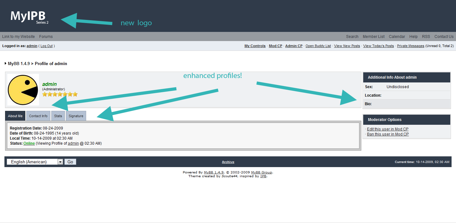The height and width of the screenshot is (223, 456).
Task: Click the Pac-Man avatar image
Action: (23, 90)
